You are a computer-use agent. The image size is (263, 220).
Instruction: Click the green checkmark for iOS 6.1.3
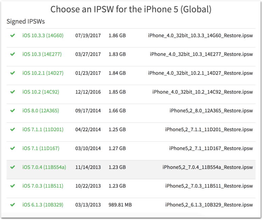click(13, 205)
